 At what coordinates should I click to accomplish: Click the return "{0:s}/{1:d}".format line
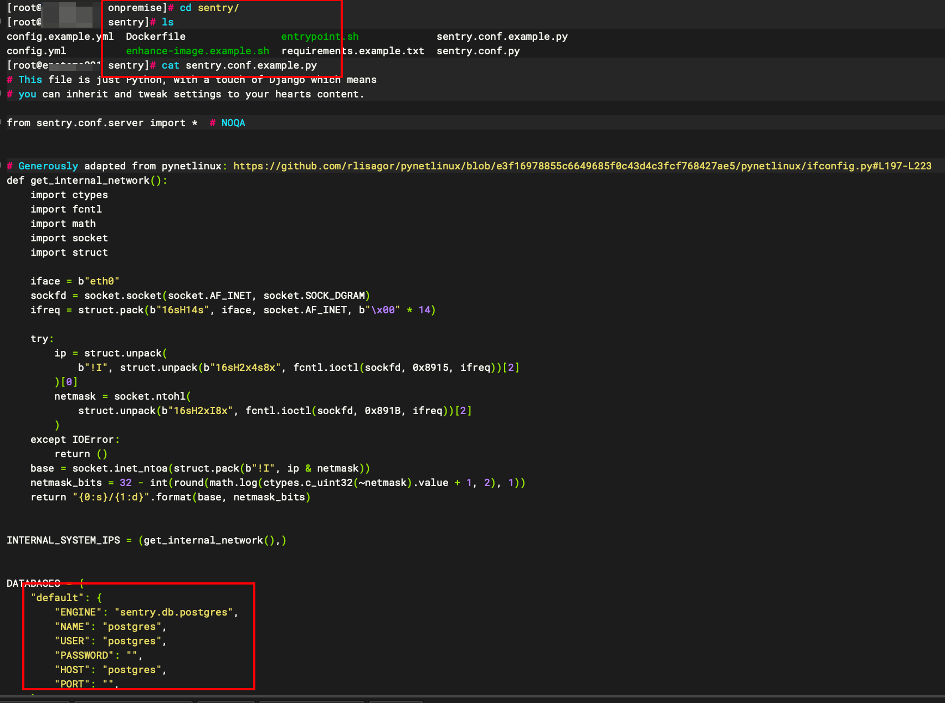pos(171,497)
